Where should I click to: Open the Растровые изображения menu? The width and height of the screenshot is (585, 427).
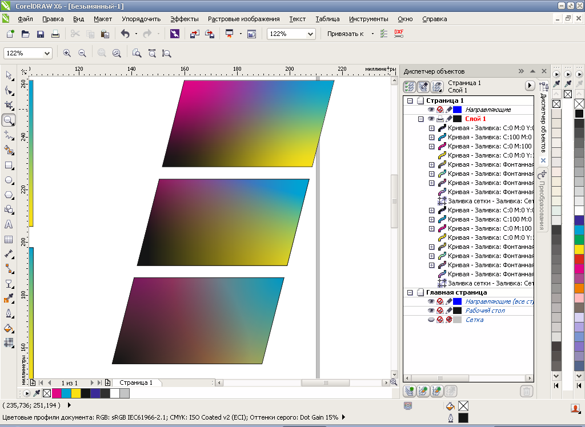(243, 19)
